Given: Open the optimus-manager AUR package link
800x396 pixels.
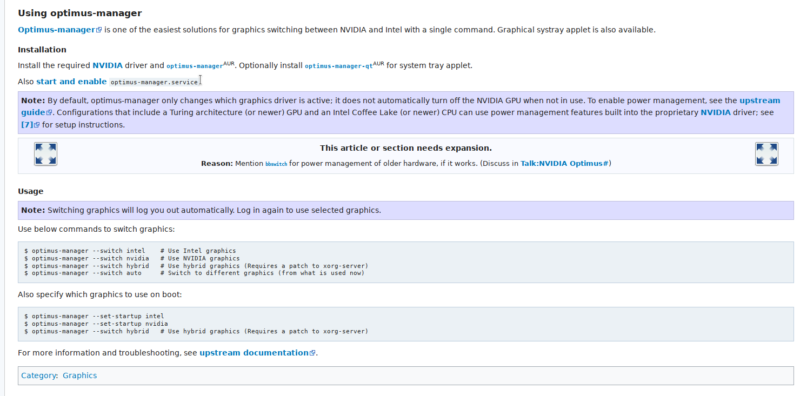Looking at the screenshot, I should pyautogui.click(x=195, y=66).
